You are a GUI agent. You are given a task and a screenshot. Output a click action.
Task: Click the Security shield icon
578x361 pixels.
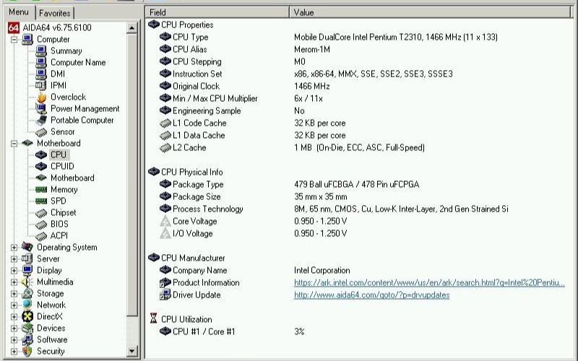[x=27, y=351]
